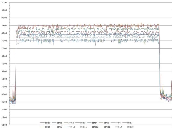This screenshot has width=173, height=130.
Task: Click the core8 legend entry
Action: 48,126
